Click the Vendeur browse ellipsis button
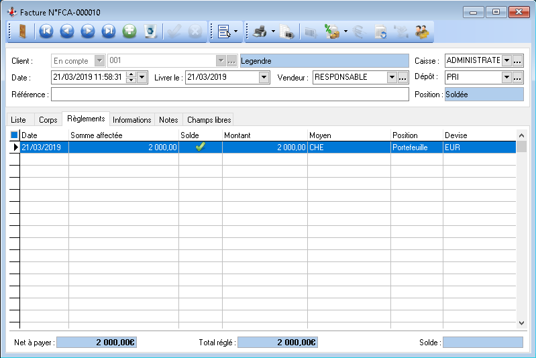This screenshot has height=358, width=536. [x=403, y=77]
